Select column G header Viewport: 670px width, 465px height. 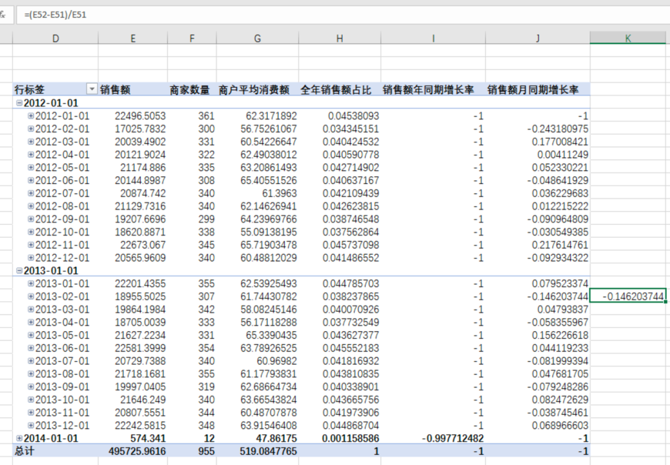(x=257, y=38)
